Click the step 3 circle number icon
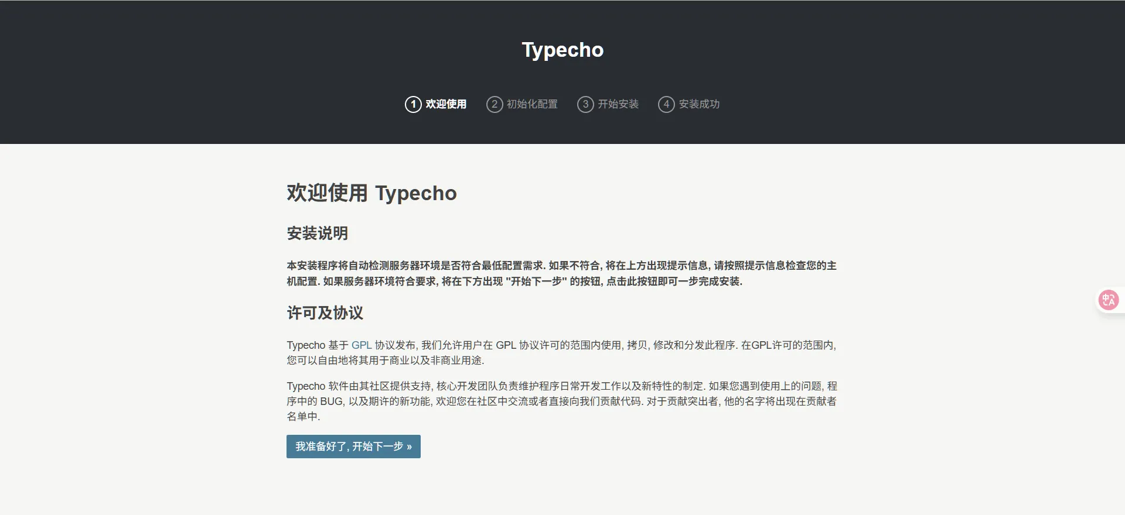1125x515 pixels. (585, 104)
